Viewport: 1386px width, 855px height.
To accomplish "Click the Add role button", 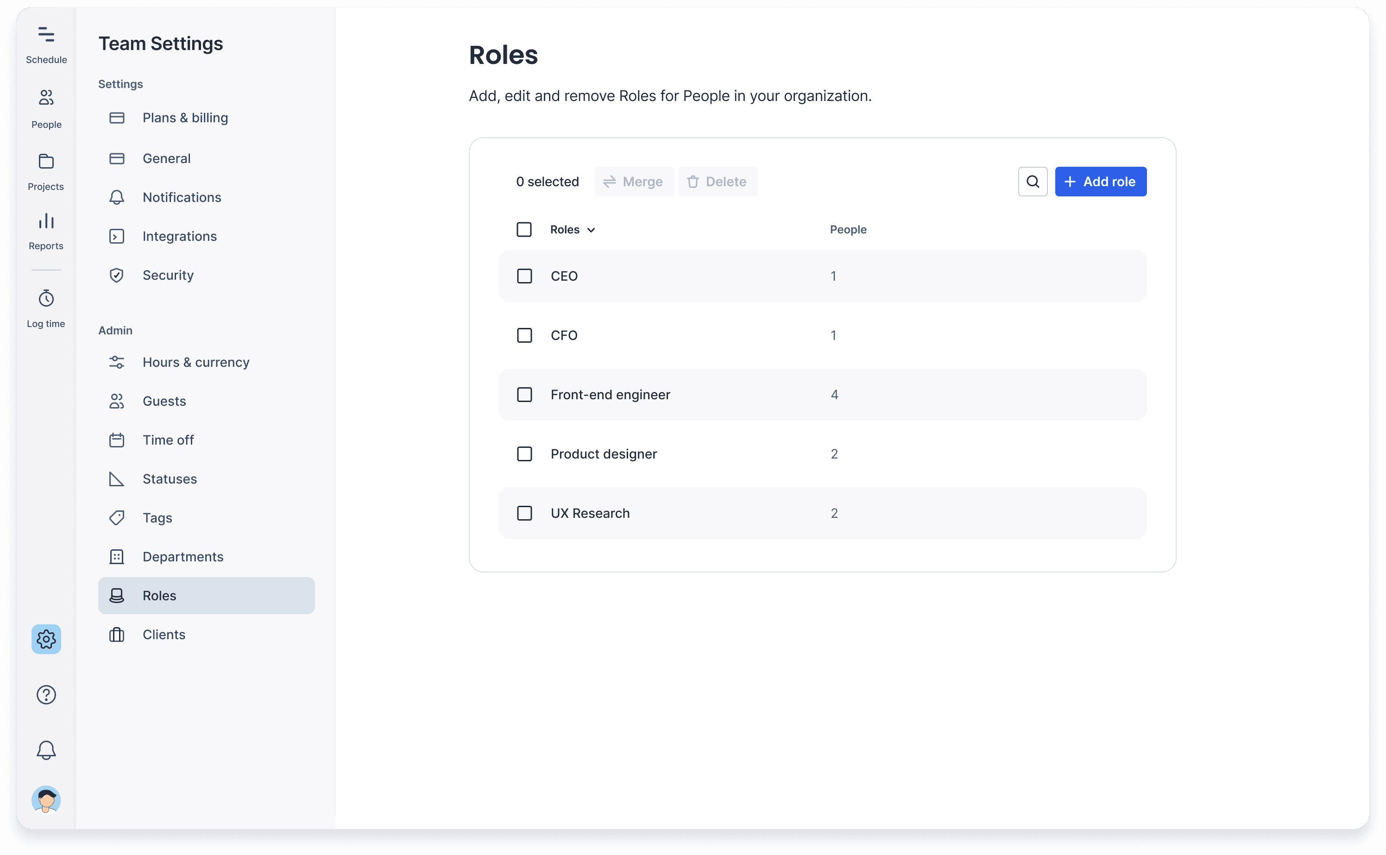I will click(1100, 182).
